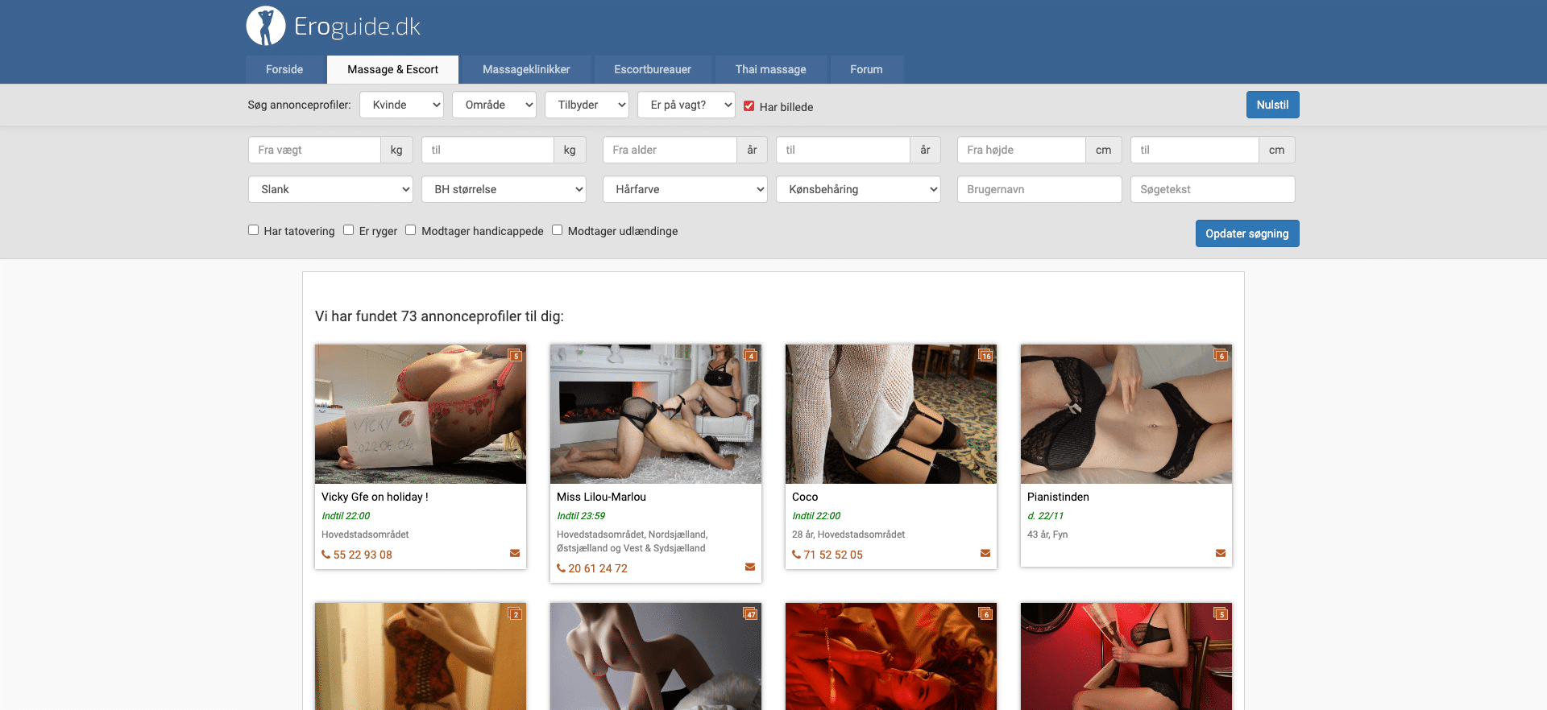The image size is (1547, 710).
Task: Uncheck the Har billede checkbox
Action: pos(749,106)
